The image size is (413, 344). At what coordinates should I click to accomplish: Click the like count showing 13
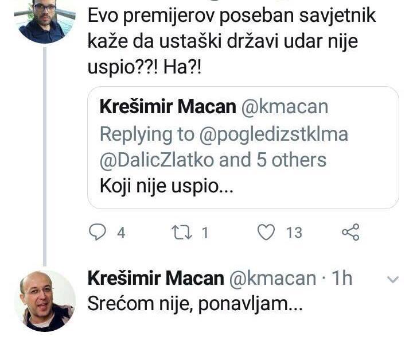[x=294, y=233]
